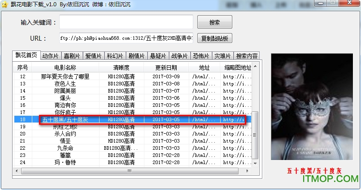Open the 动作片 tab

(x=50, y=56)
